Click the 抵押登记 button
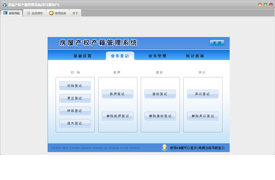Screen dimensions: 275x180 (x=118, y=94)
